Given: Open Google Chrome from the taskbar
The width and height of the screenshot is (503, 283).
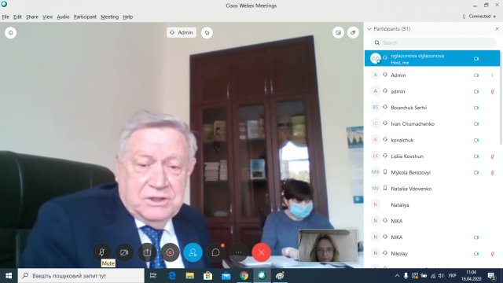Looking at the screenshot, I should pos(244,276).
